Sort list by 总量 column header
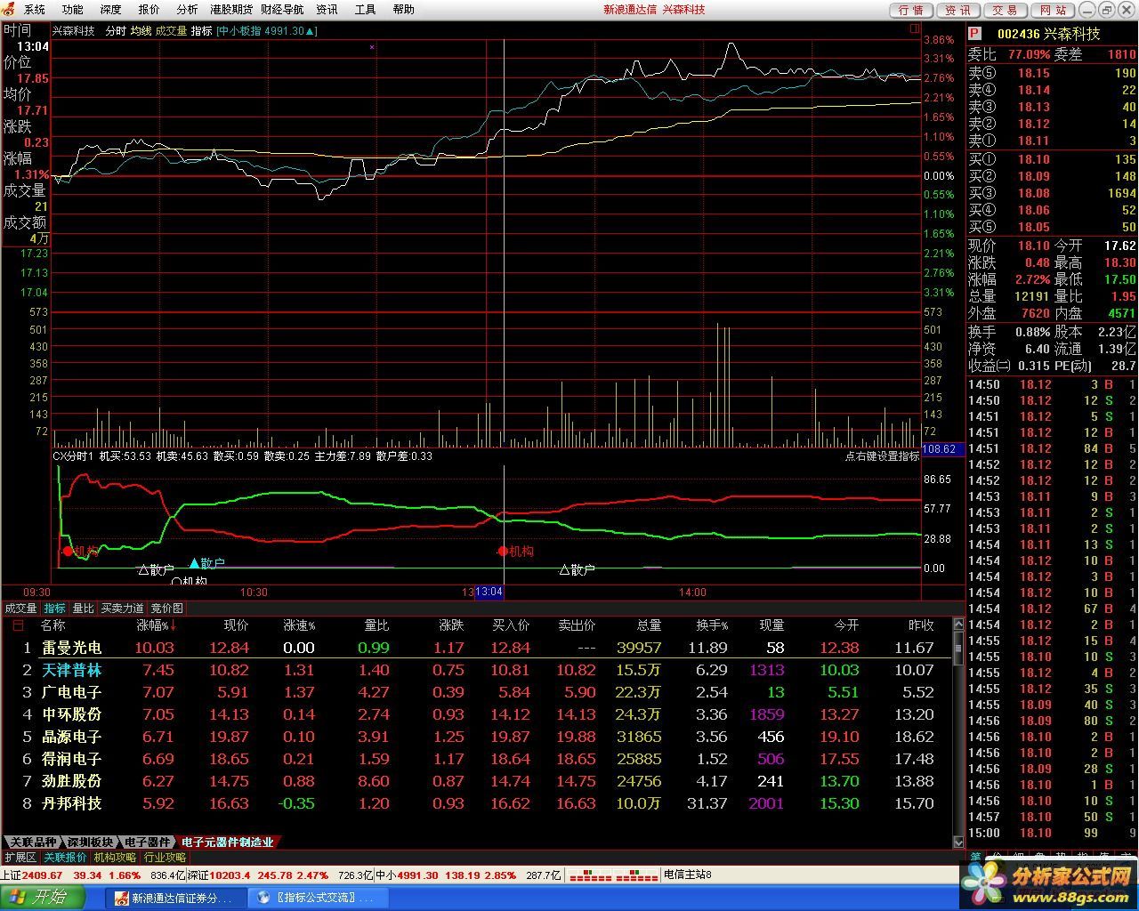Screen dimensions: 1139x911 click(649, 625)
